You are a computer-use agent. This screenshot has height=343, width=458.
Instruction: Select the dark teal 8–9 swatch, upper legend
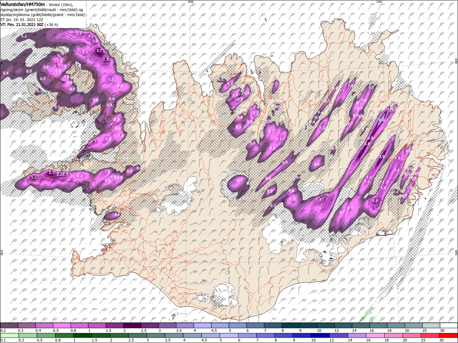[x=290, y=325]
